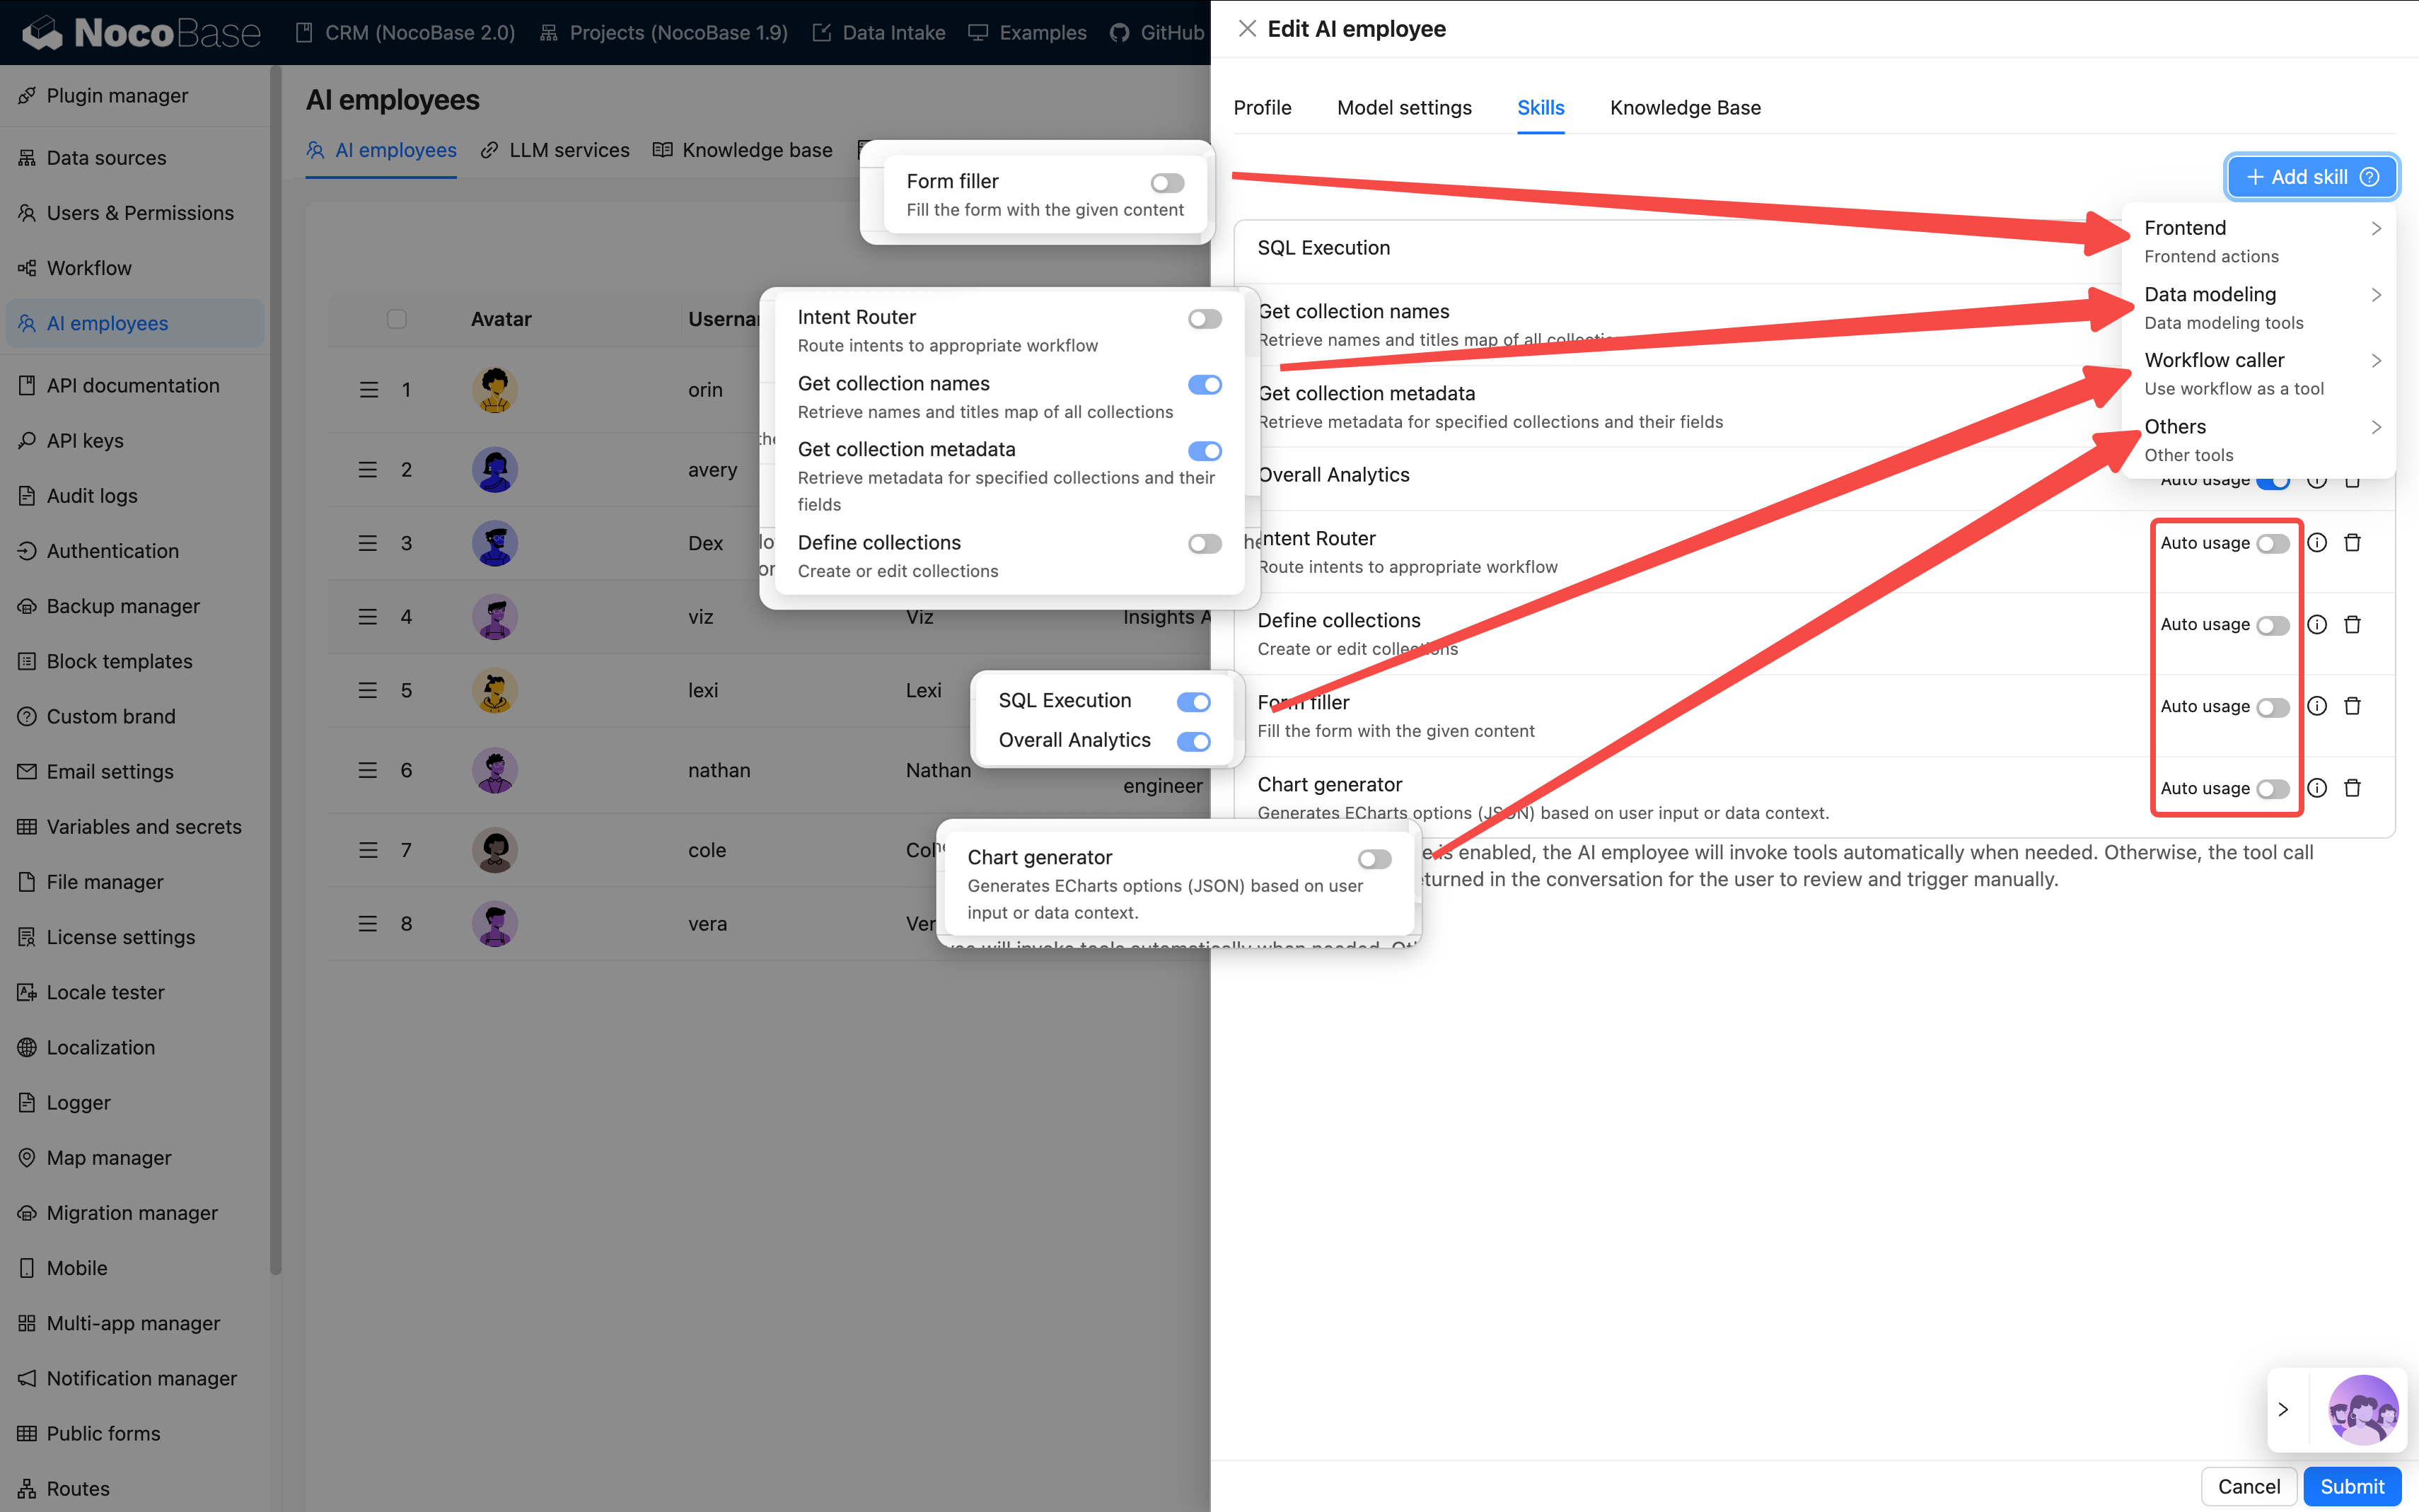Expand the Data modeling skill category
The width and height of the screenshot is (2419, 1512).
(x=2210, y=294)
